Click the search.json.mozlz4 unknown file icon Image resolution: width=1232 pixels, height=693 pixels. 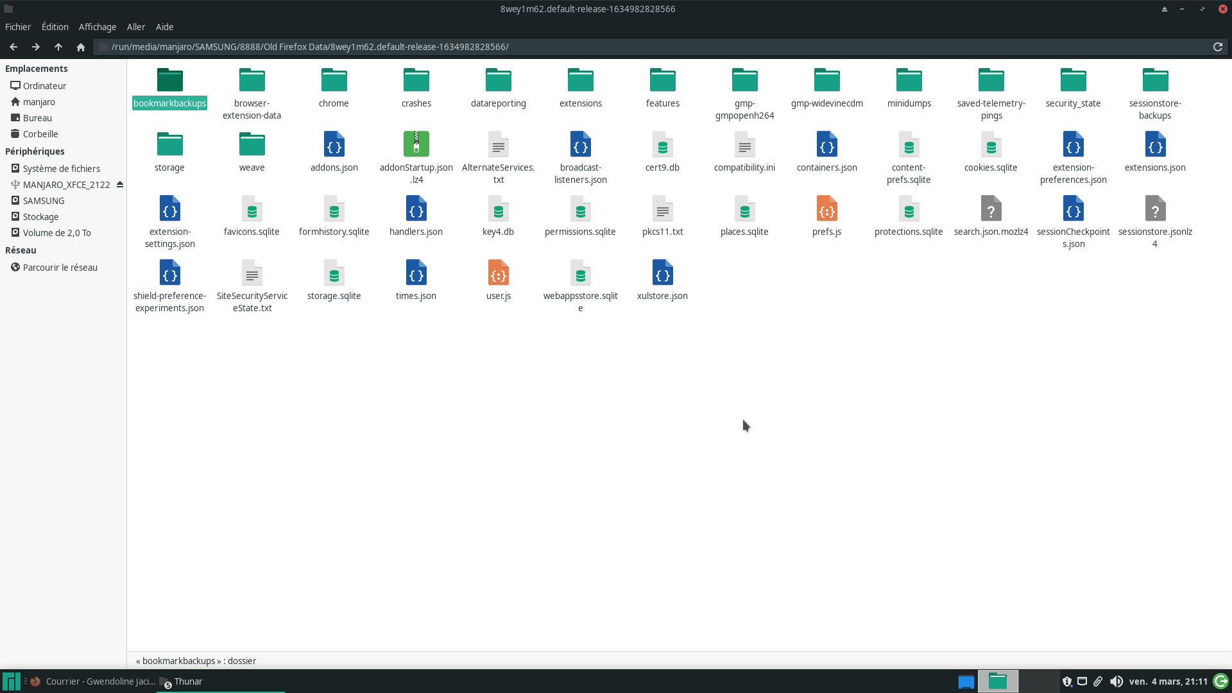[x=991, y=209]
